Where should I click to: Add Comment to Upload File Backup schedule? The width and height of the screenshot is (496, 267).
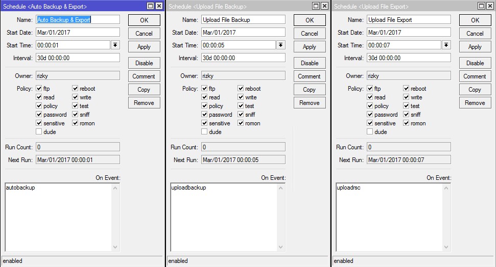(310, 76)
